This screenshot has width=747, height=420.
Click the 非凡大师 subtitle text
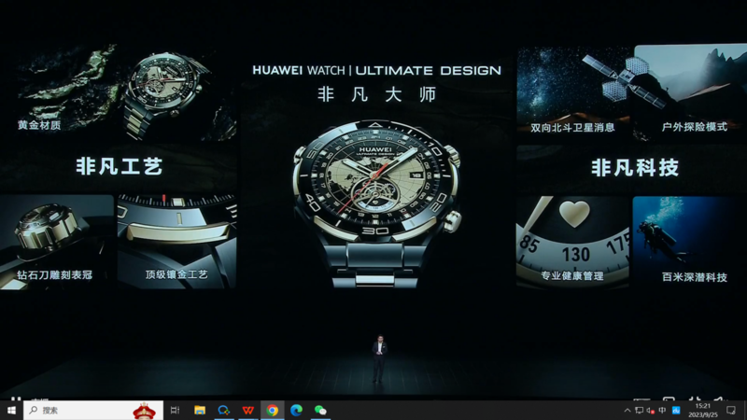click(377, 94)
